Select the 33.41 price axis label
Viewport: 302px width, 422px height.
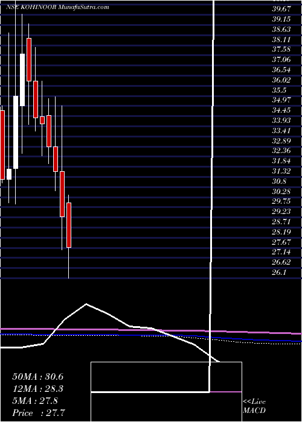pos(281,131)
